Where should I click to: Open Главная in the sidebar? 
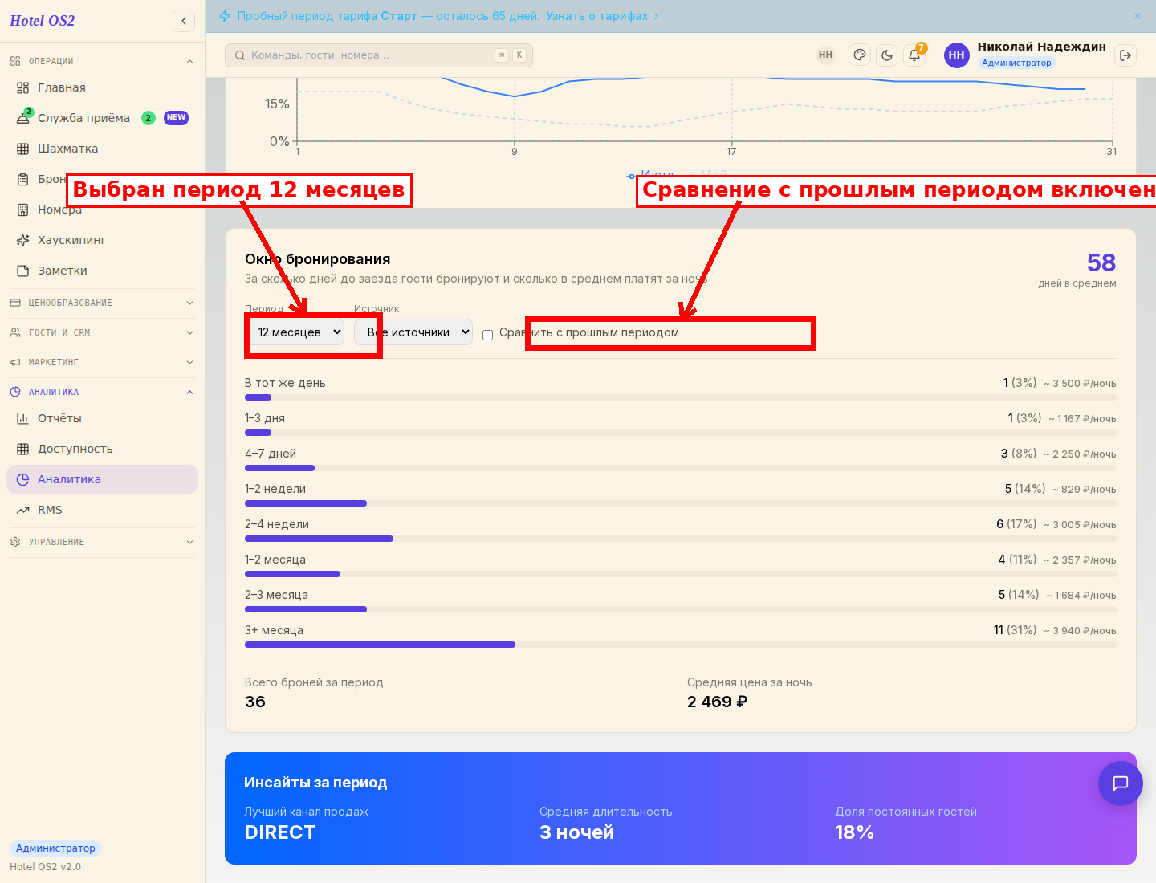pyautogui.click(x=102, y=87)
